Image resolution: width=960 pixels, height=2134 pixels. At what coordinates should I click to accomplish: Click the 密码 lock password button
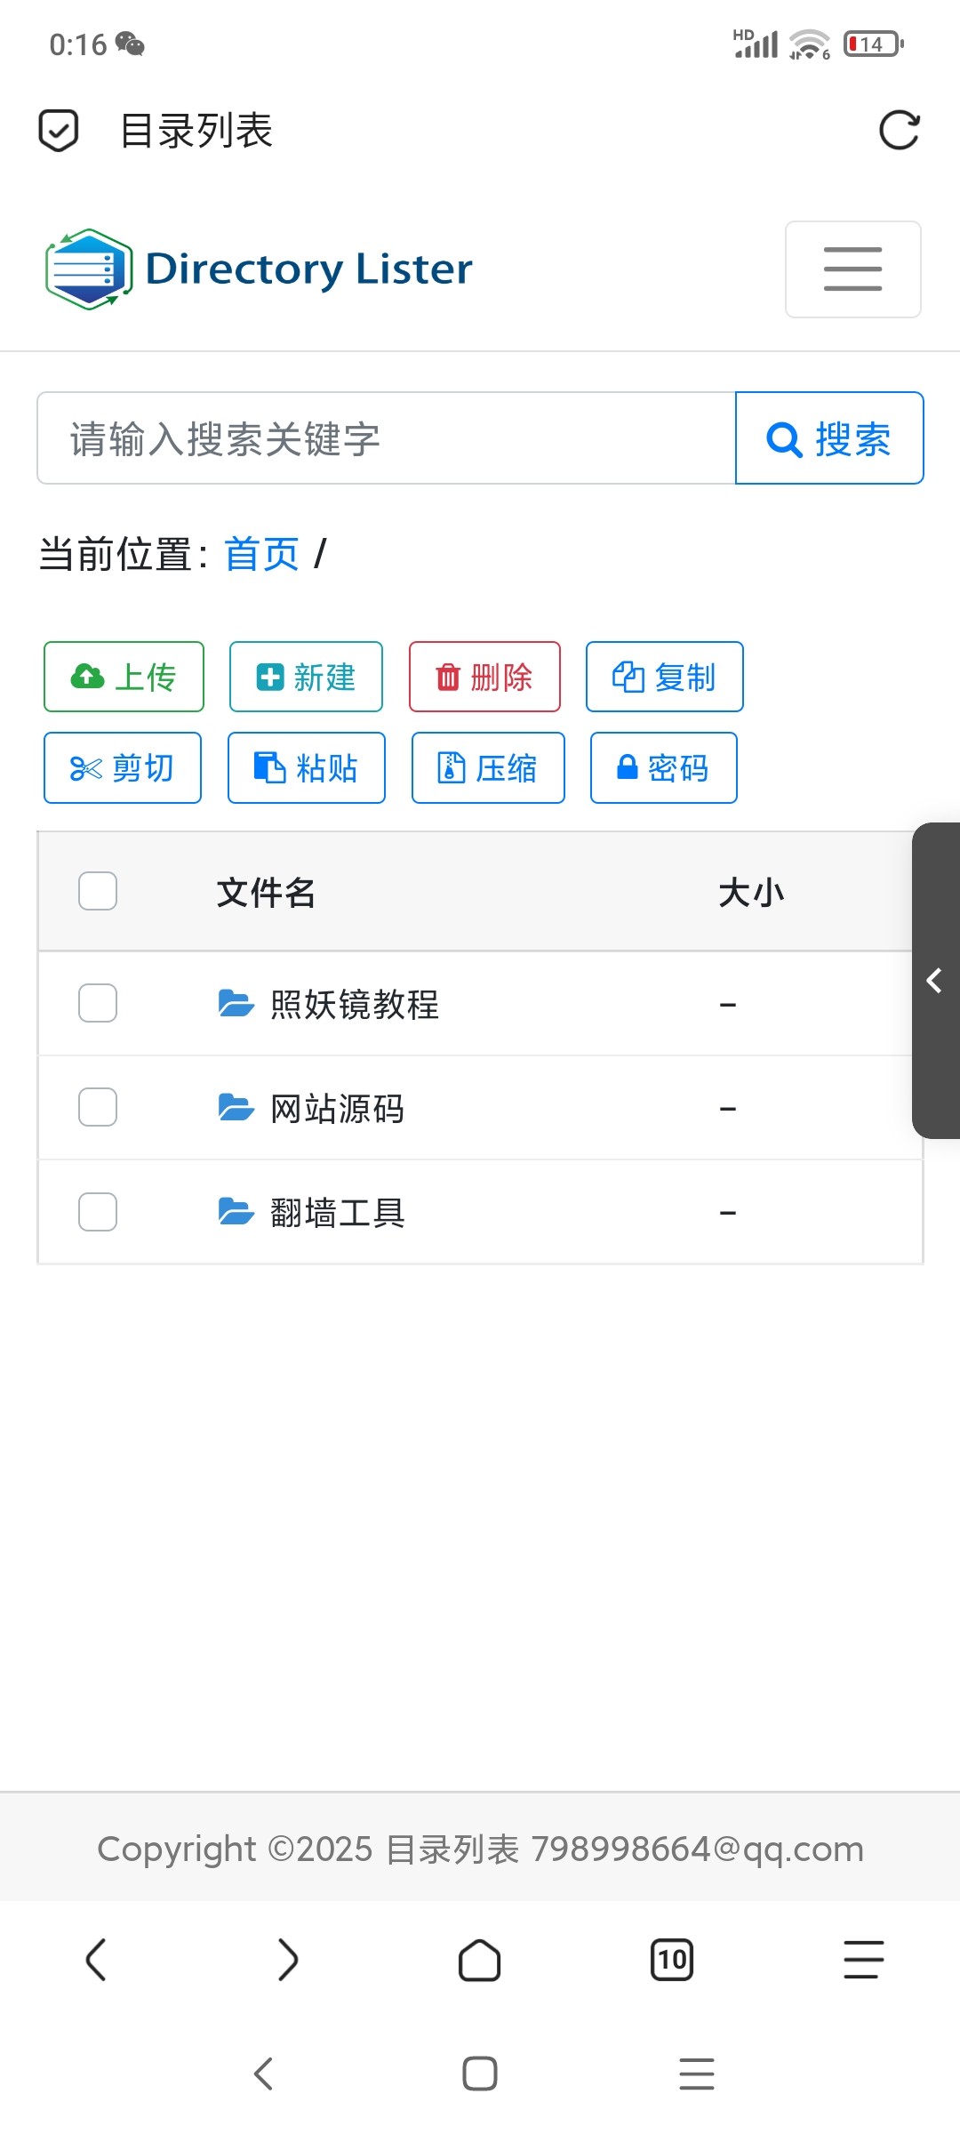[x=664, y=767]
